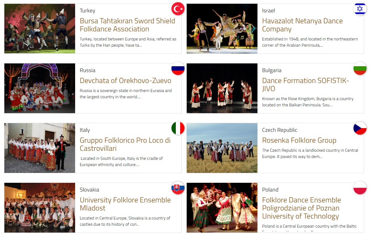Open Havazalot Netanya Dance Company link
This screenshot has width=370, height=236.
(302, 25)
